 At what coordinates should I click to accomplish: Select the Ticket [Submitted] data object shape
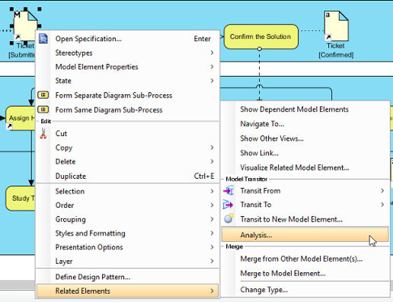25,26
